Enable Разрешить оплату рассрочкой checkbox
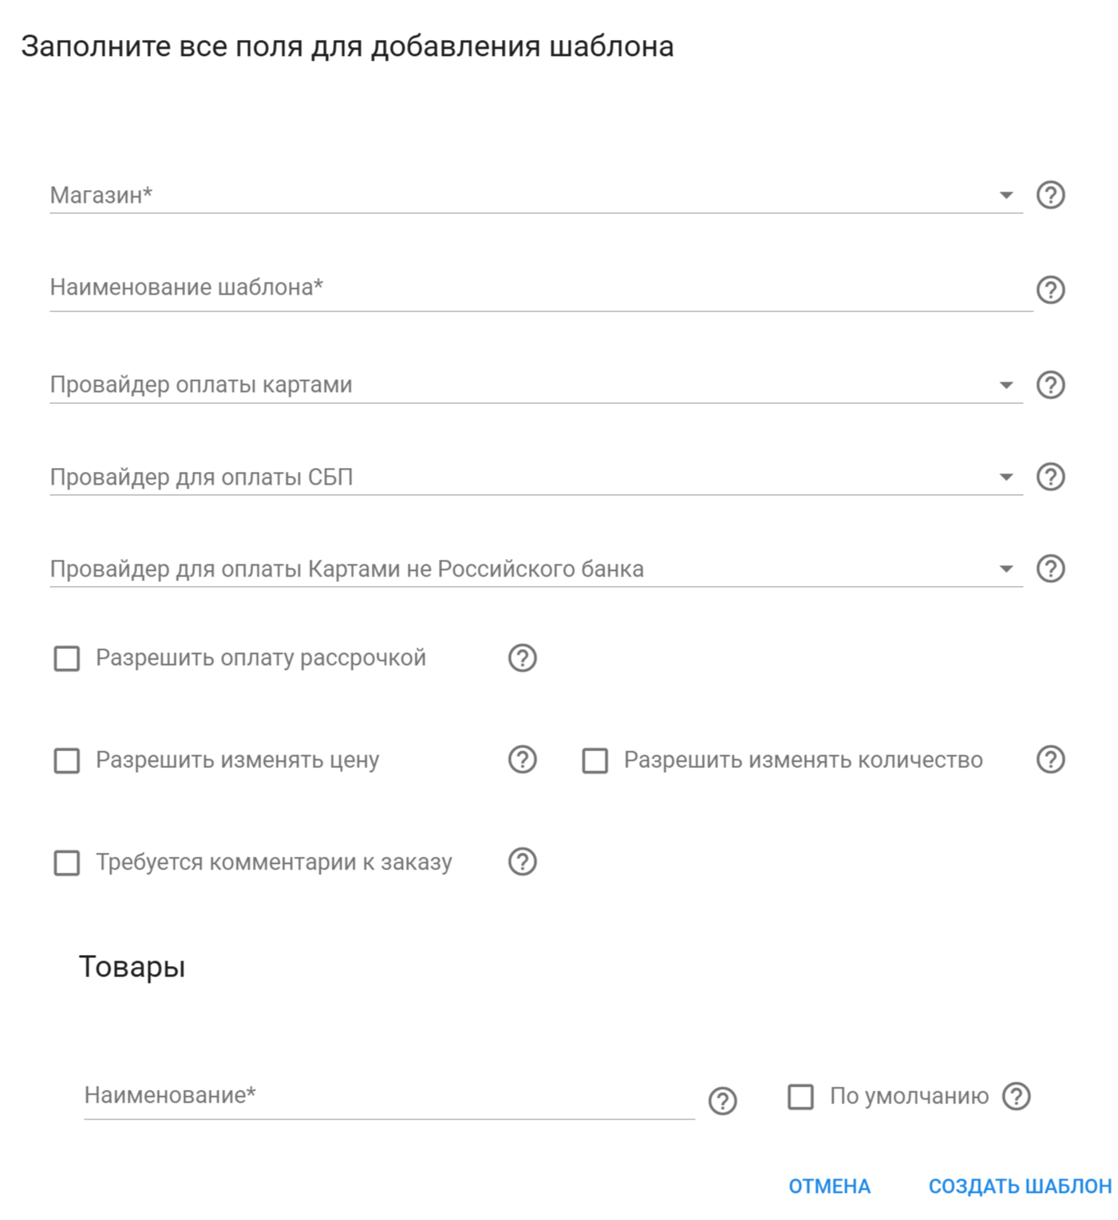 [x=67, y=659]
